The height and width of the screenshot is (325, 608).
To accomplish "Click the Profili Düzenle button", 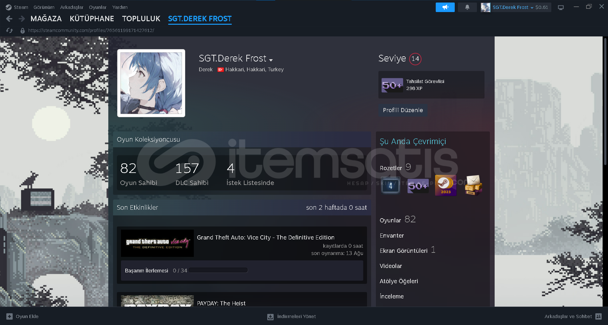I will [x=403, y=110].
